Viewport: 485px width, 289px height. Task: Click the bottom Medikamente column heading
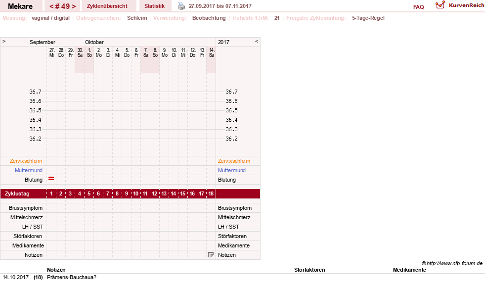[409, 270]
